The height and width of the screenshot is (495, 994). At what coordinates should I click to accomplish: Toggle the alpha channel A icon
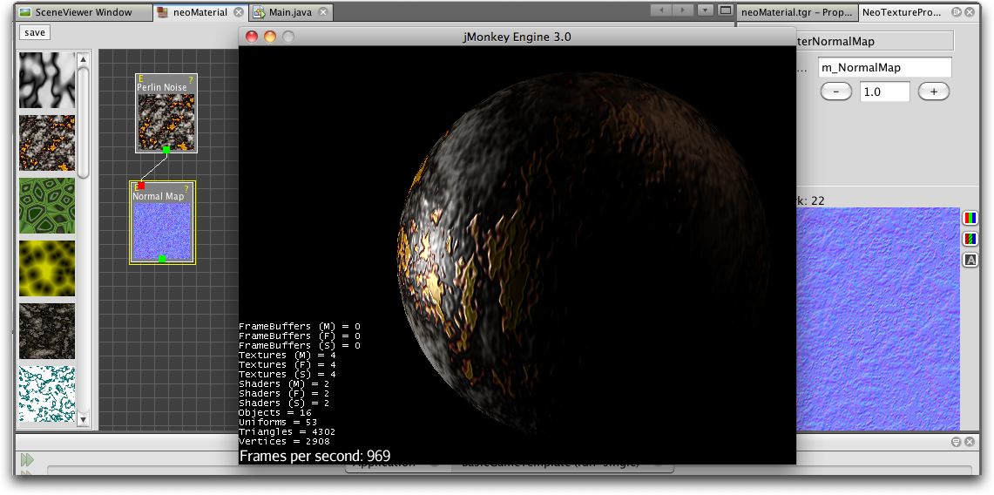pyautogui.click(x=970, y=260)
